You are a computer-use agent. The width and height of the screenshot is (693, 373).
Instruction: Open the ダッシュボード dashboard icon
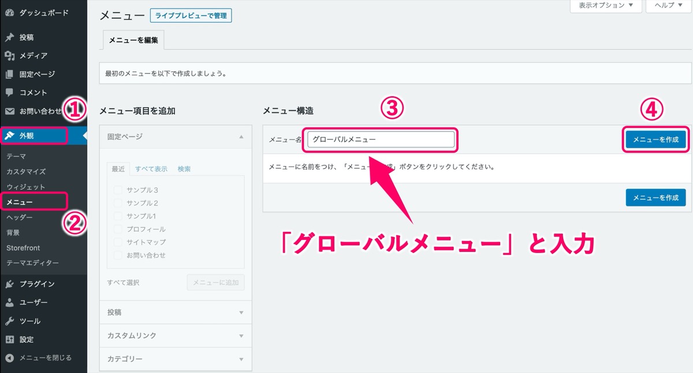pyautogui.click(x=9, y=12)
